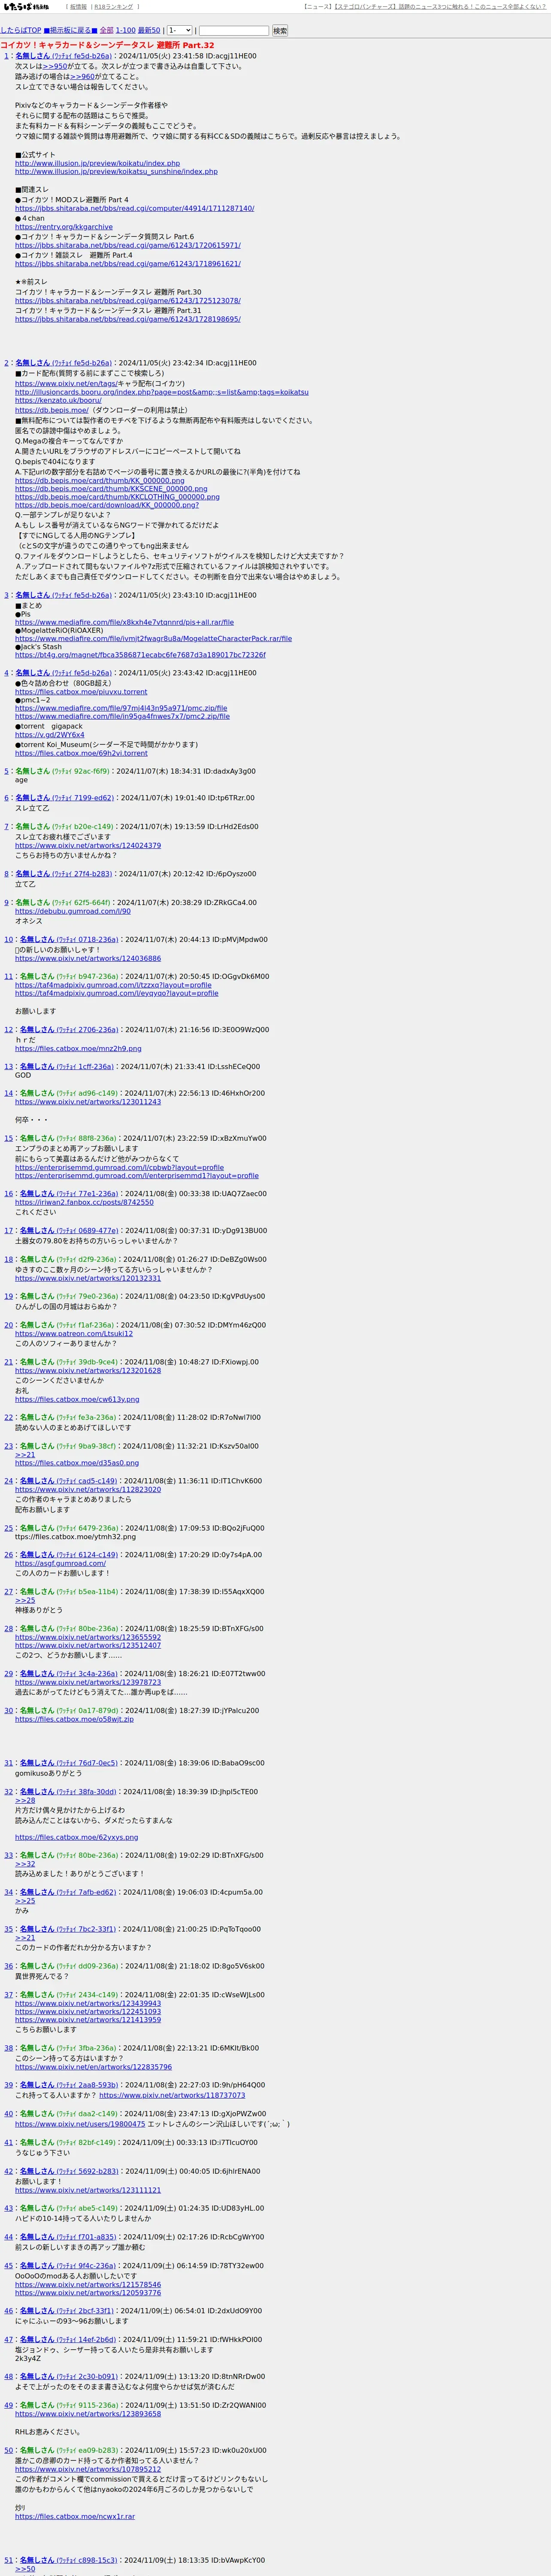Open the kenzato.uk/booru link
The width and height of the screenshot is (551, 2576).
[x=58, y=401]
